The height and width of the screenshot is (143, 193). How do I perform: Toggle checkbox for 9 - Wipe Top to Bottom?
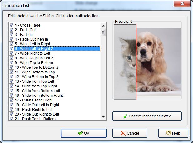(x=12, y=62)
